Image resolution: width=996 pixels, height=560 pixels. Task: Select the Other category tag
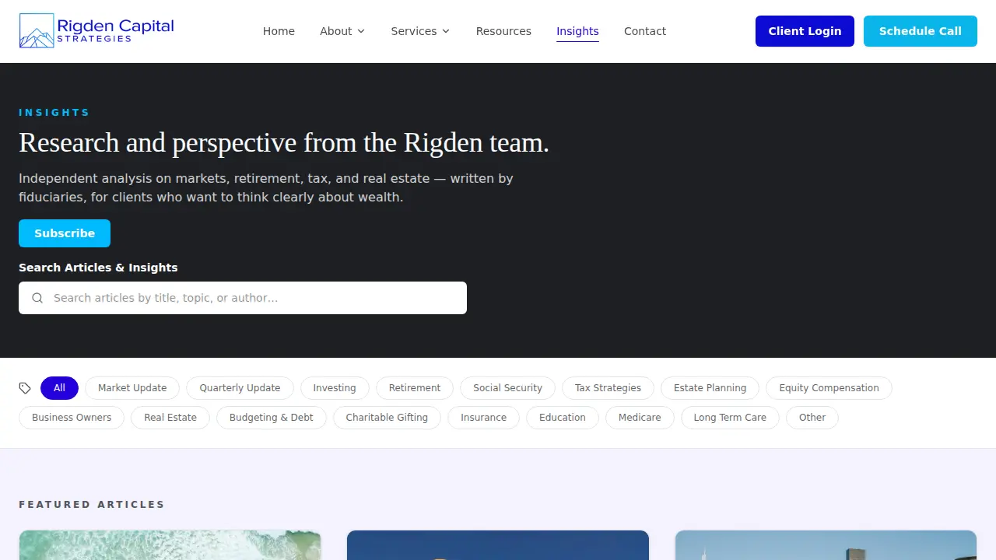pyautogui.click(x=812, y=418)
